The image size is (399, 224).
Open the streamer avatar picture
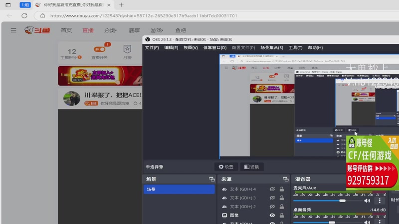tap(71, 99)
